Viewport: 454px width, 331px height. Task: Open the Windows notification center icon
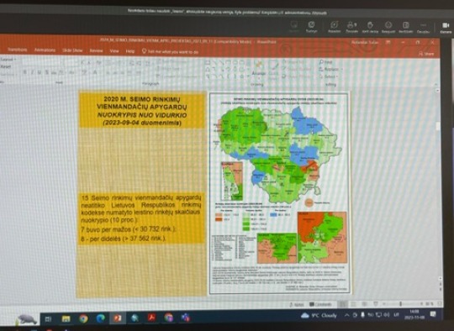pos(433,314)
